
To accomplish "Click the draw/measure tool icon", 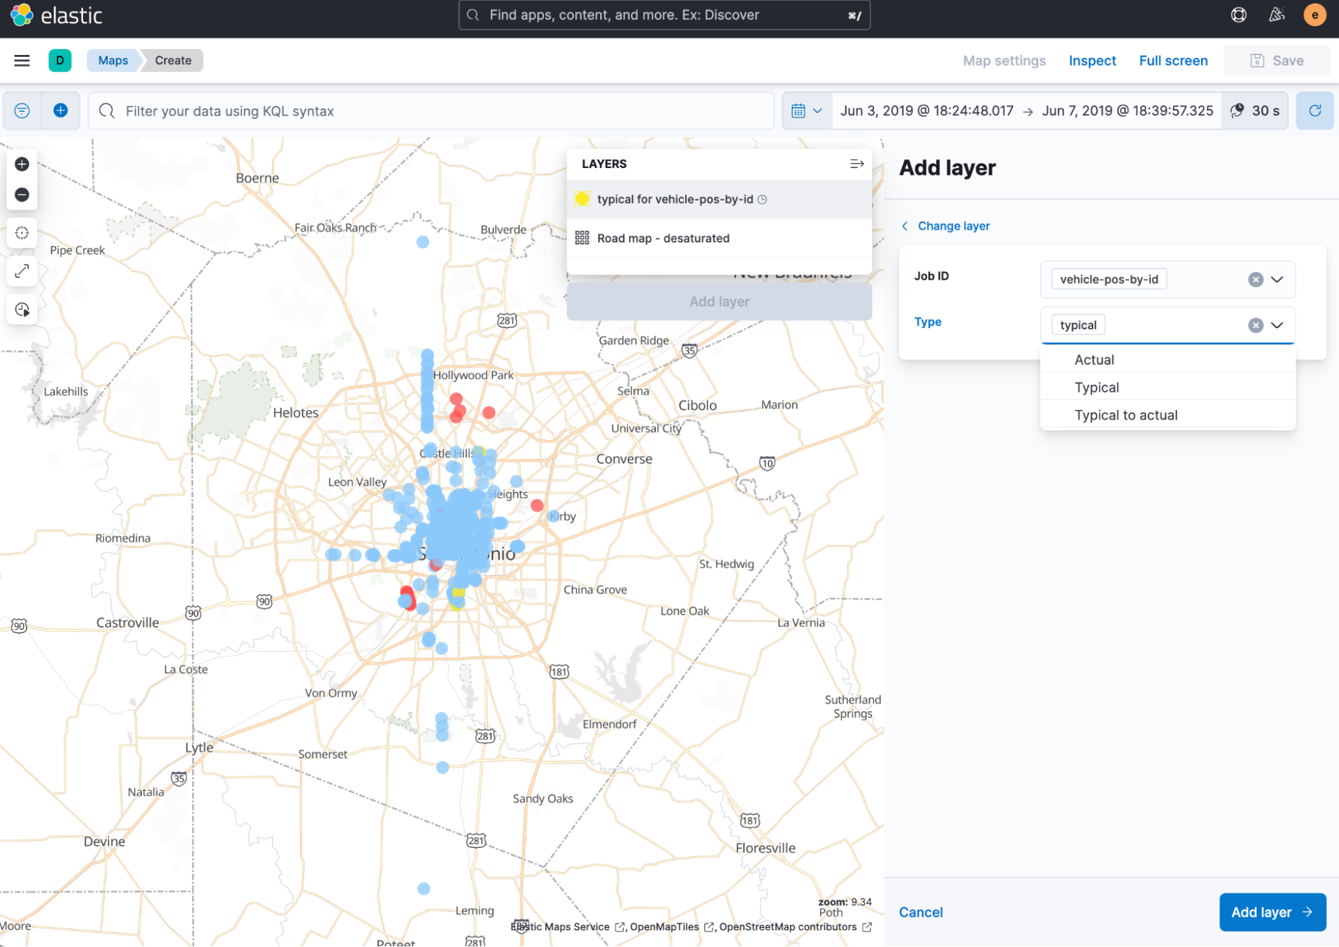I will tap(21, 272).
